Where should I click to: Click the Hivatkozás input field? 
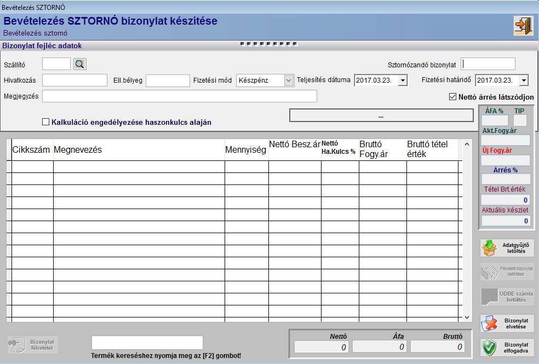click(74, 80)
